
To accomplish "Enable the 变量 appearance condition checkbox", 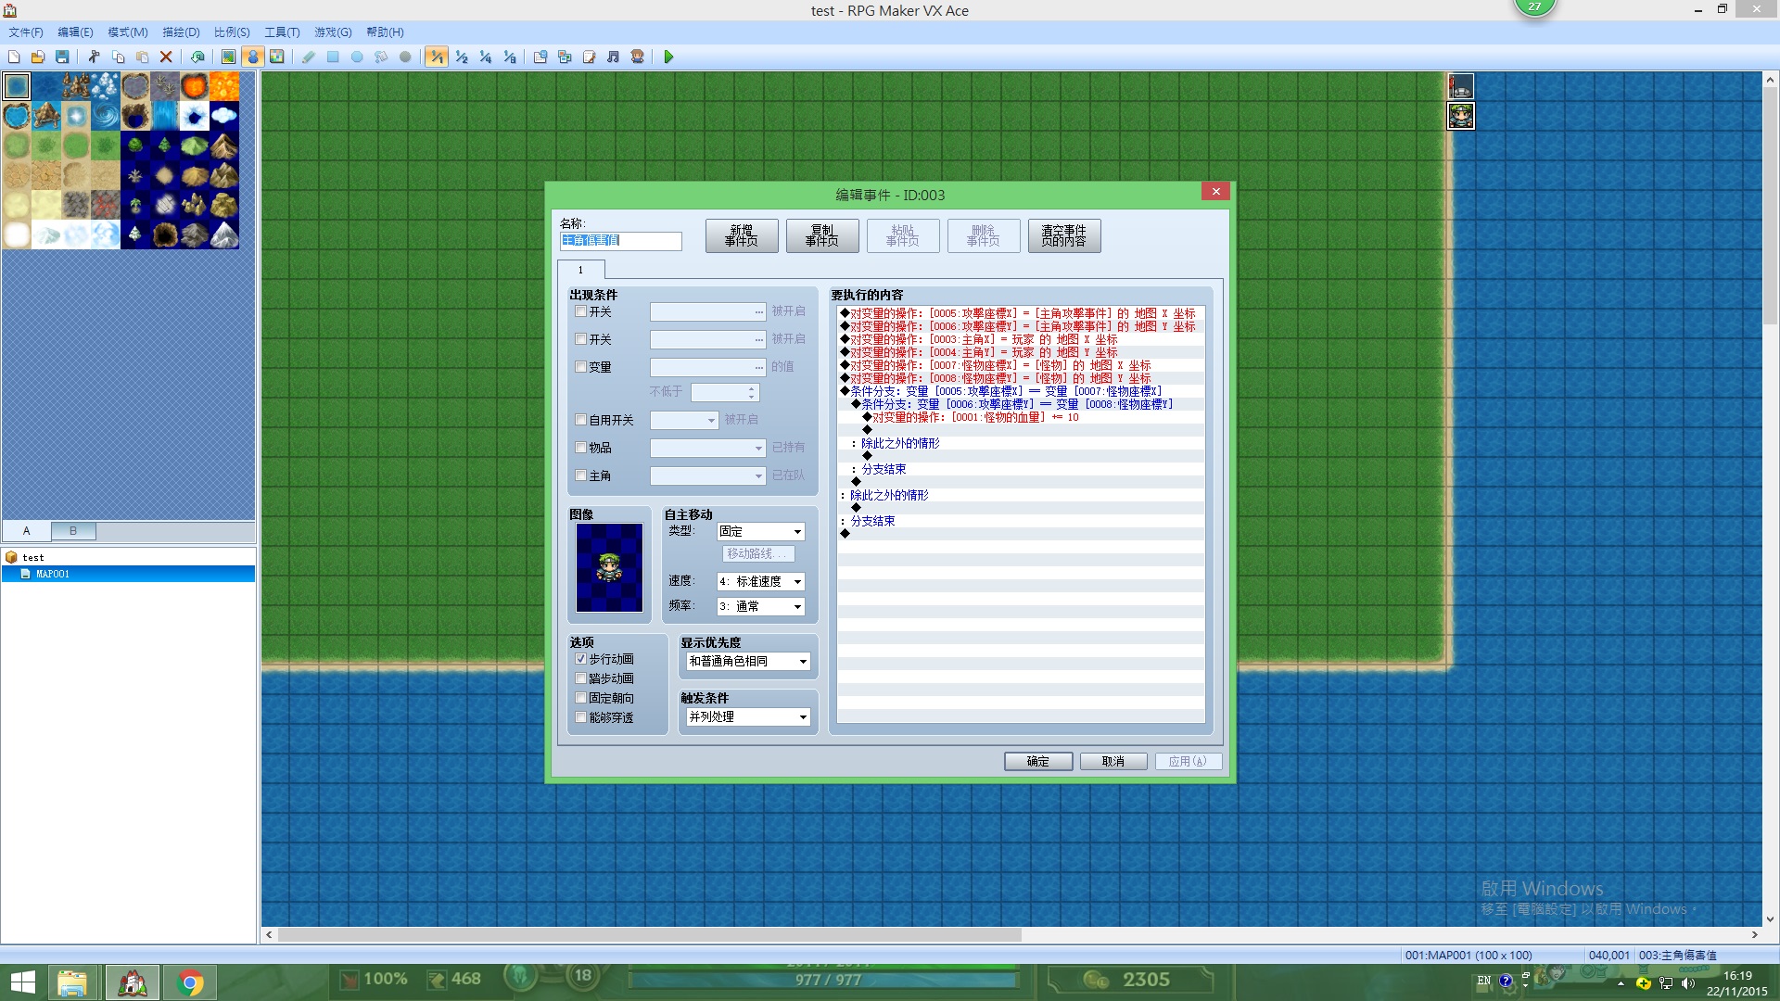I will coord(581,367).
